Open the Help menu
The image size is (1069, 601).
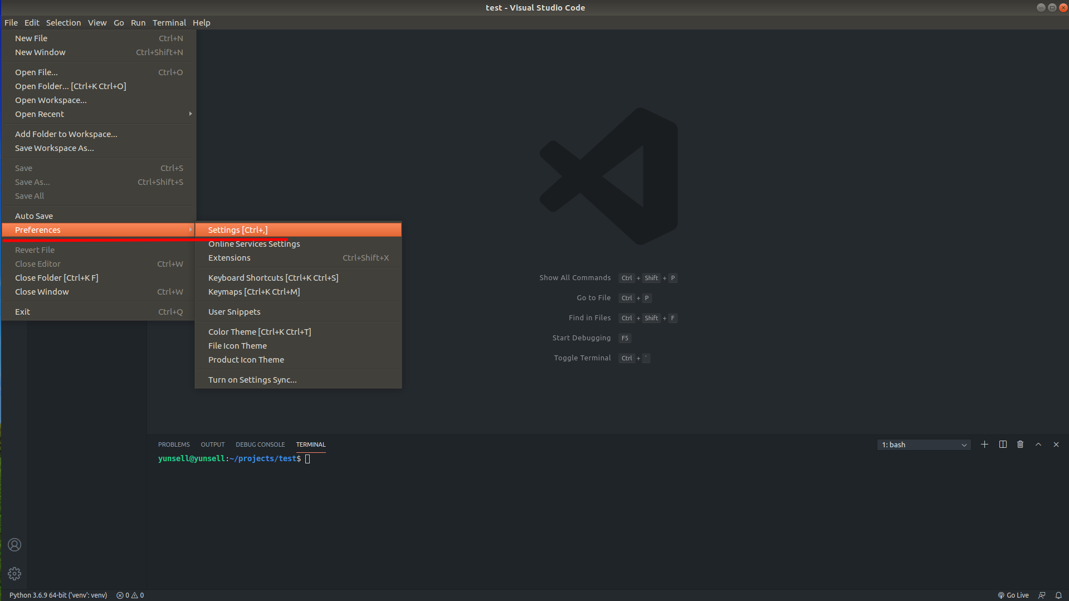coord(202,23)
